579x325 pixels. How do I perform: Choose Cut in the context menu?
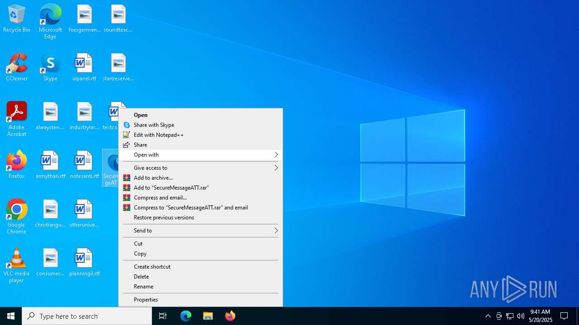tap(200, 244)
